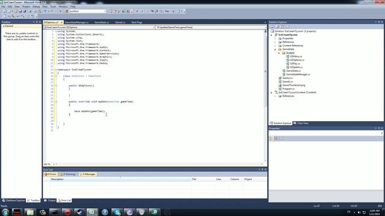Screen dimensions: 385x216
Task: Open the Help menu
Action: [73, 7]
